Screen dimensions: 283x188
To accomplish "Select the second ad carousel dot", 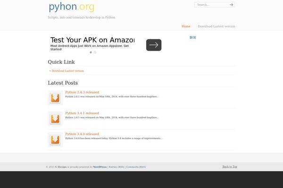I will tap(95, 52).
